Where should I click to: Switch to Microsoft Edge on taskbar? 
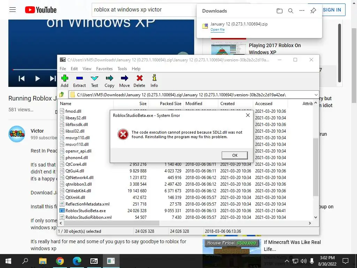(77, 261)
